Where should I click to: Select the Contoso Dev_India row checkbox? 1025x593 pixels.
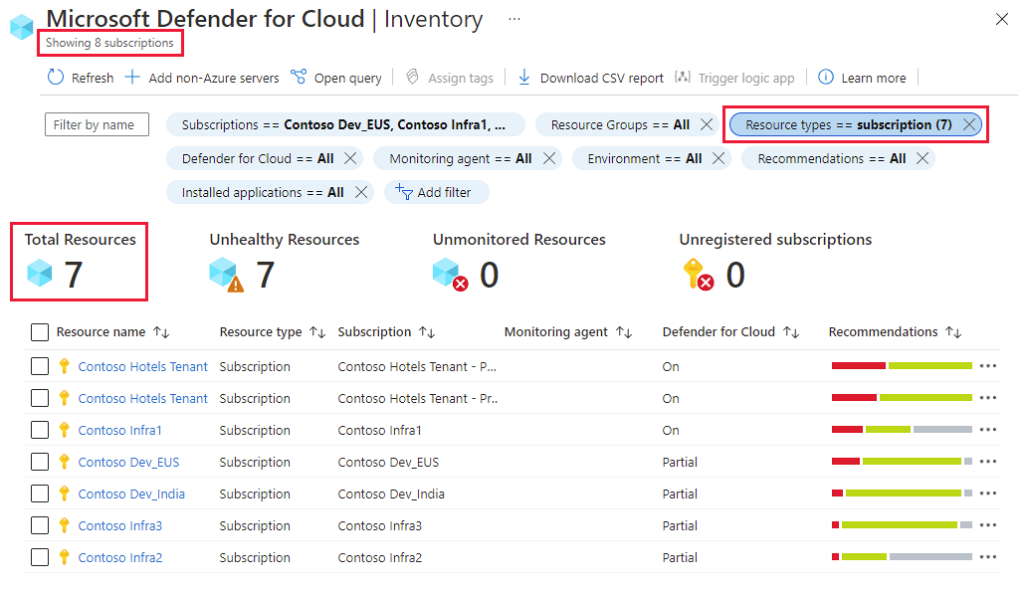[40, 494]
